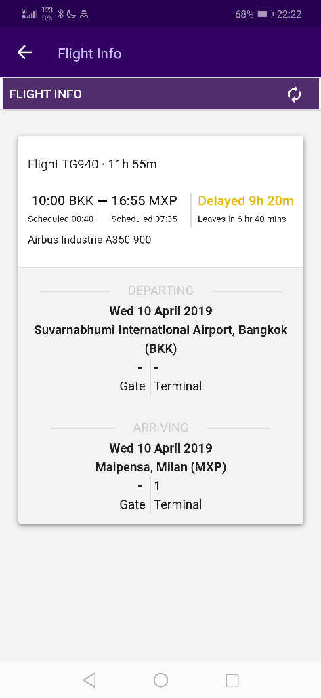Tap the Delayed 9h 20m status
The image size is (321, 698).
click(x=246, y=201)
